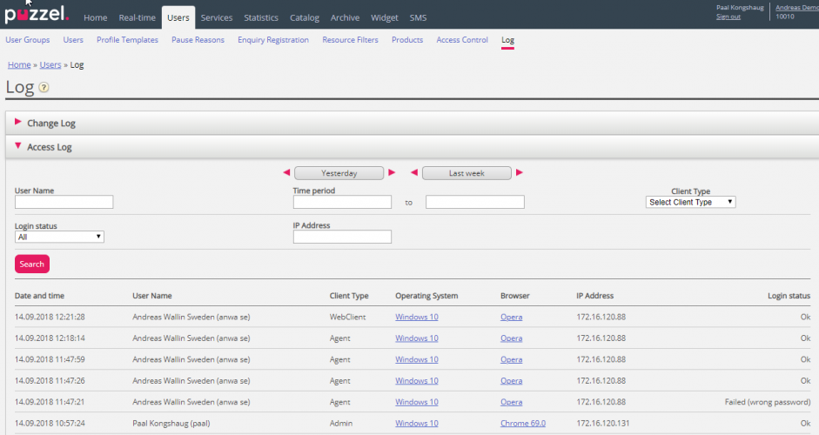Viewport: 819px width, 435px height.
Task: Click the Sign out link
Action: [728, 17]
